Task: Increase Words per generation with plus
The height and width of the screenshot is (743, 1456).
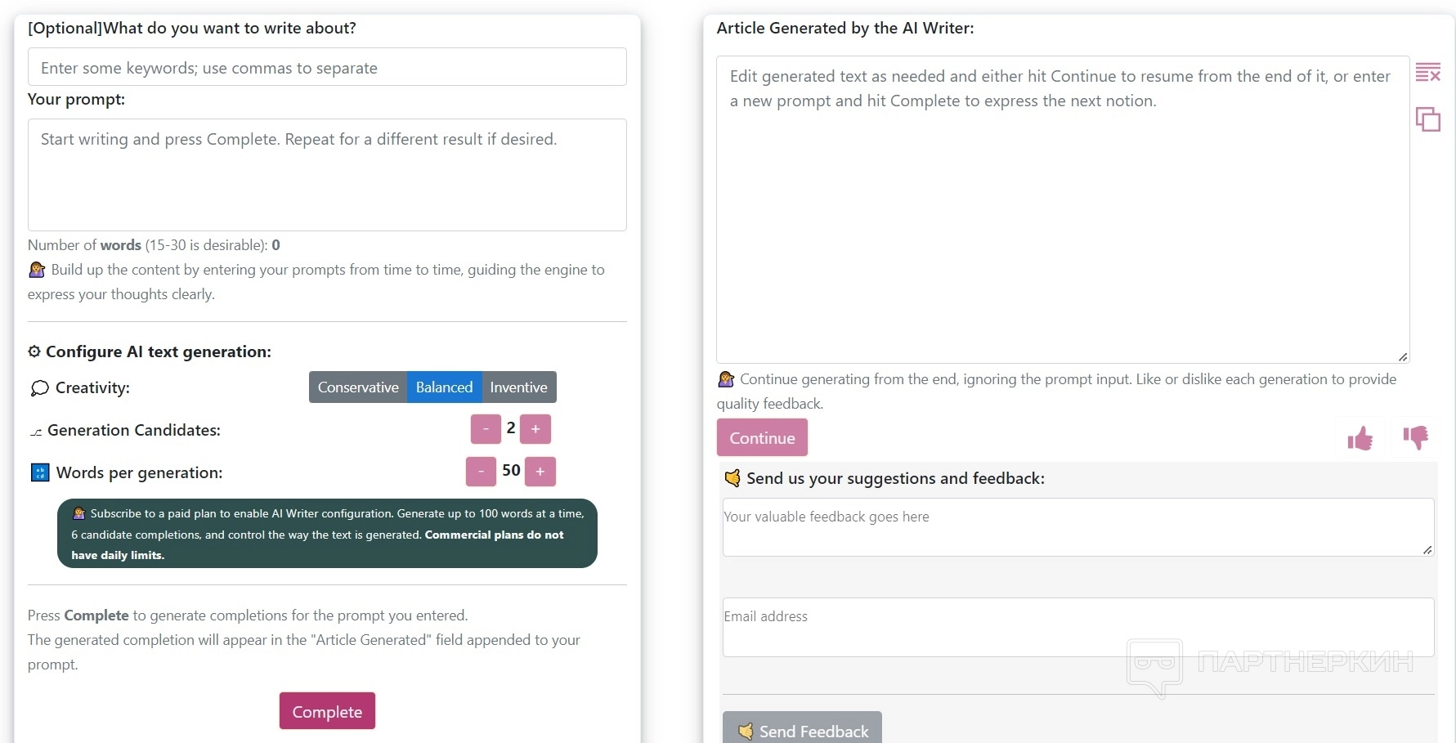Action: pos(540,471)
